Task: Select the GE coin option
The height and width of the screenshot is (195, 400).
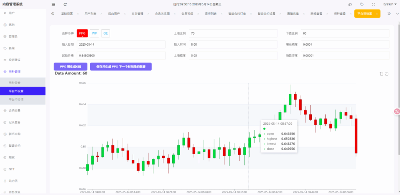Action: pos(105,34)
